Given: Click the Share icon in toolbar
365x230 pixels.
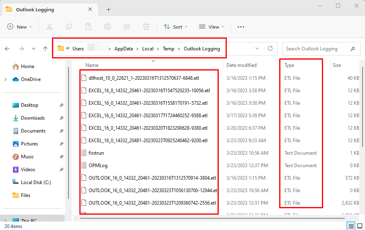Looking at the screenshot, I should 127,27.
